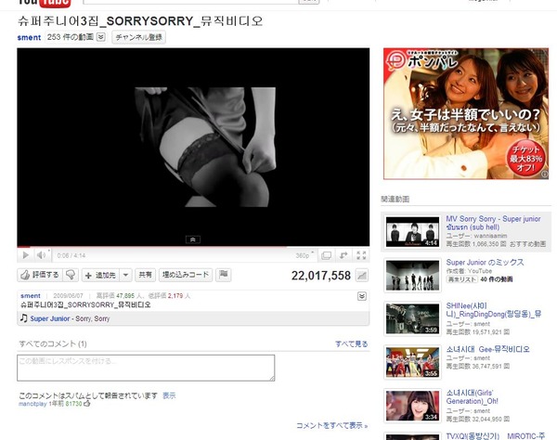Screen dimensions: 557x440
Task: Click the 再生リスト playlist badge
Action: 461,279
